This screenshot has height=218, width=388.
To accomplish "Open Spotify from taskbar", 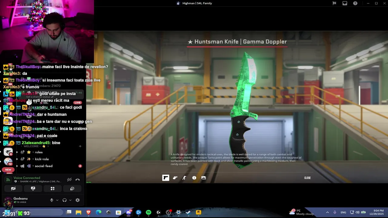I will point(148,213).
